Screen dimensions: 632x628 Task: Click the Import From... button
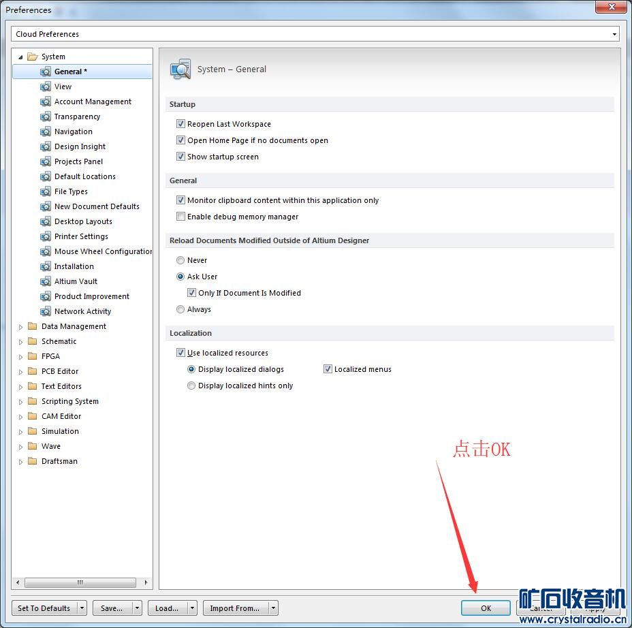(x=236, y=608)
